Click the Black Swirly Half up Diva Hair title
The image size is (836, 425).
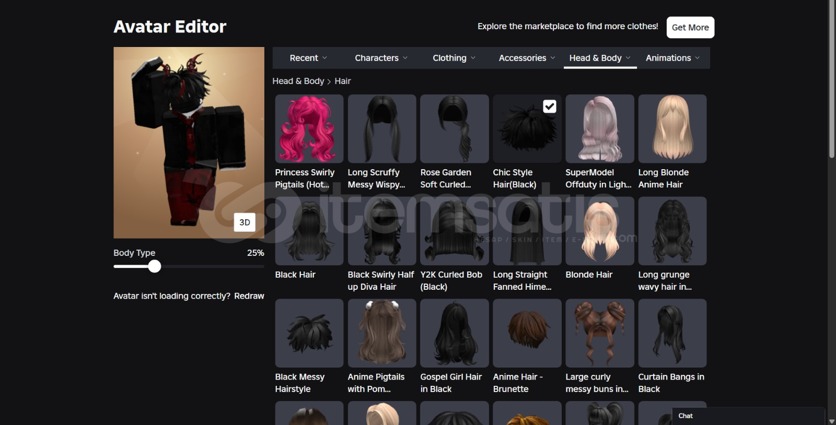pyautogui.click(x=381, y=281)
